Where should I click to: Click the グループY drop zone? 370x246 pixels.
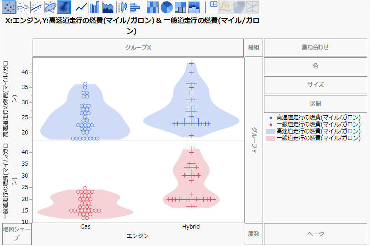pos(254,140)
